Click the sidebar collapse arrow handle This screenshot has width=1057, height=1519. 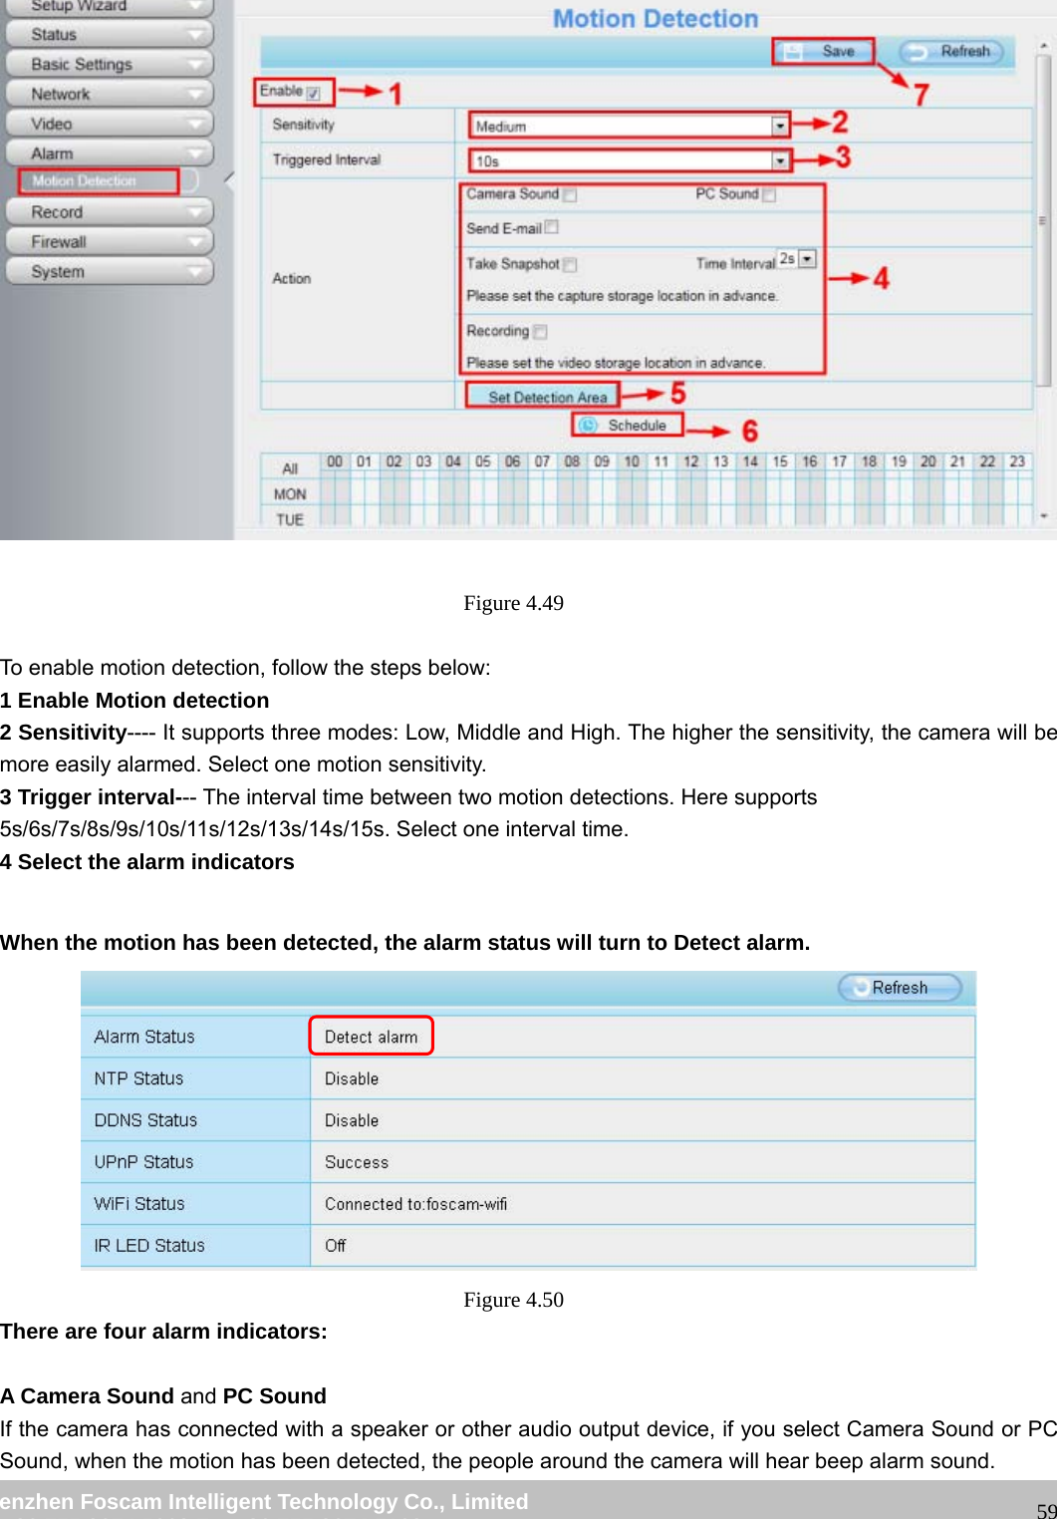click(x=229, y=180)
